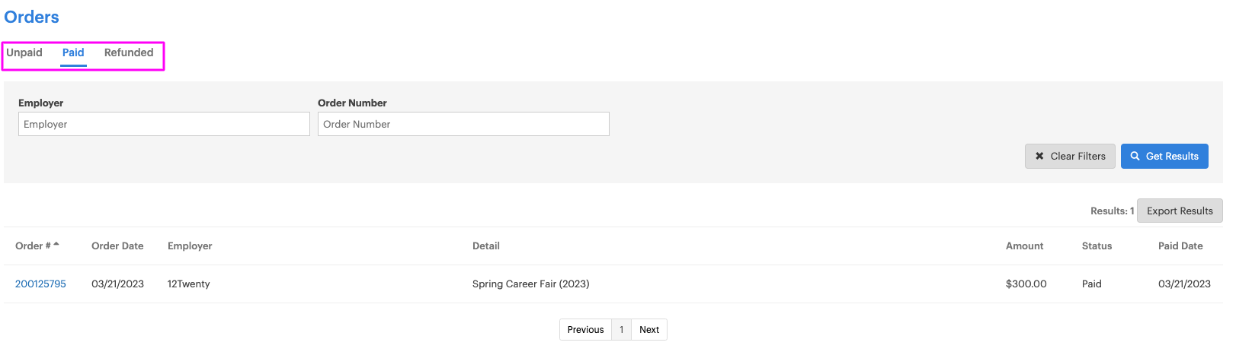Focus the Order Number input field
This screenshot has width=1236, height=355.
(463, 124)
